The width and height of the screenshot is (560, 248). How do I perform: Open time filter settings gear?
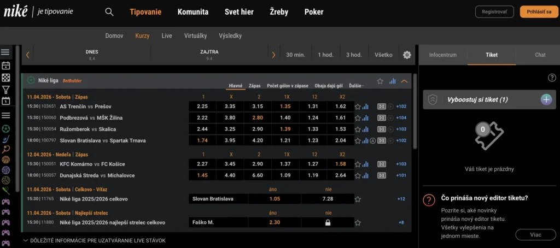[407, 55]
